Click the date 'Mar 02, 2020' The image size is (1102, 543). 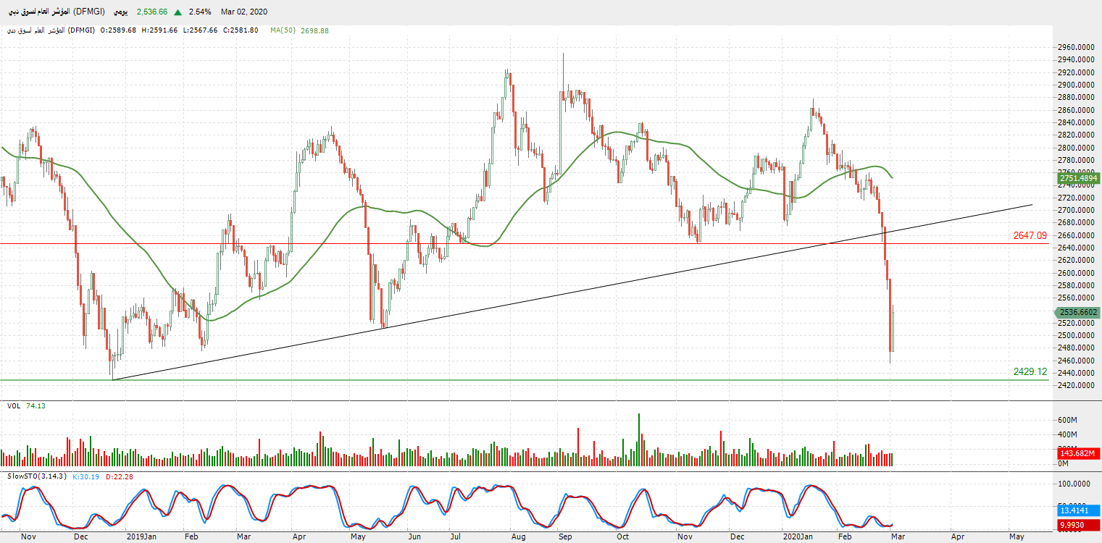click(x=243, y=12)
